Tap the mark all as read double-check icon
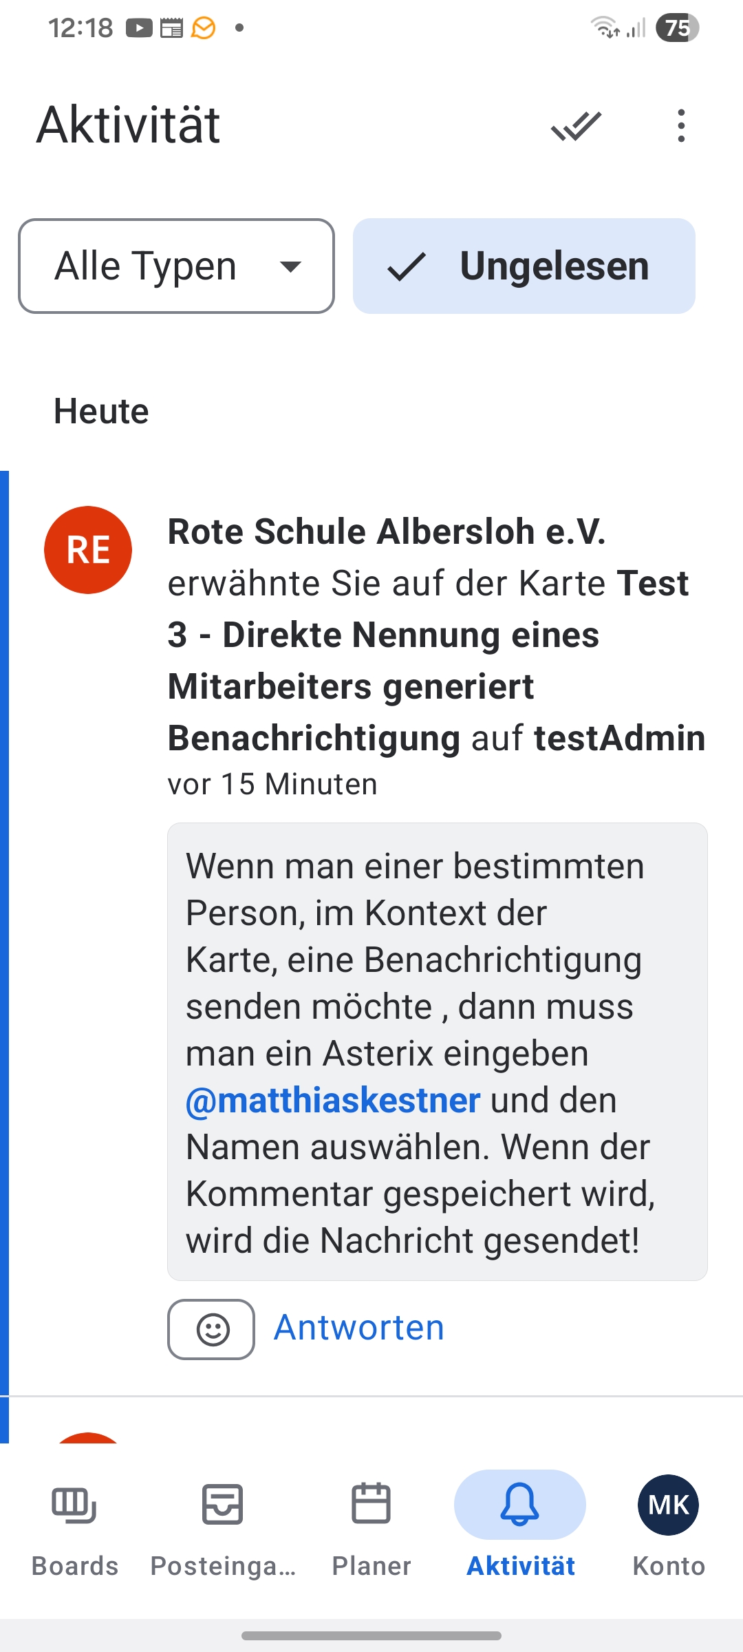The height and width of the screenshot is (1652, 743). click(x=577, y=126)
